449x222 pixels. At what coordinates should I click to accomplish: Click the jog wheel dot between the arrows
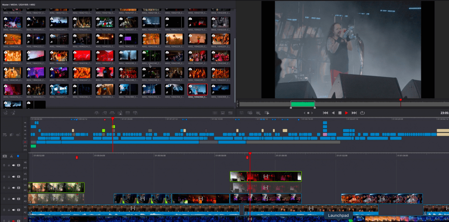(308, 113)
